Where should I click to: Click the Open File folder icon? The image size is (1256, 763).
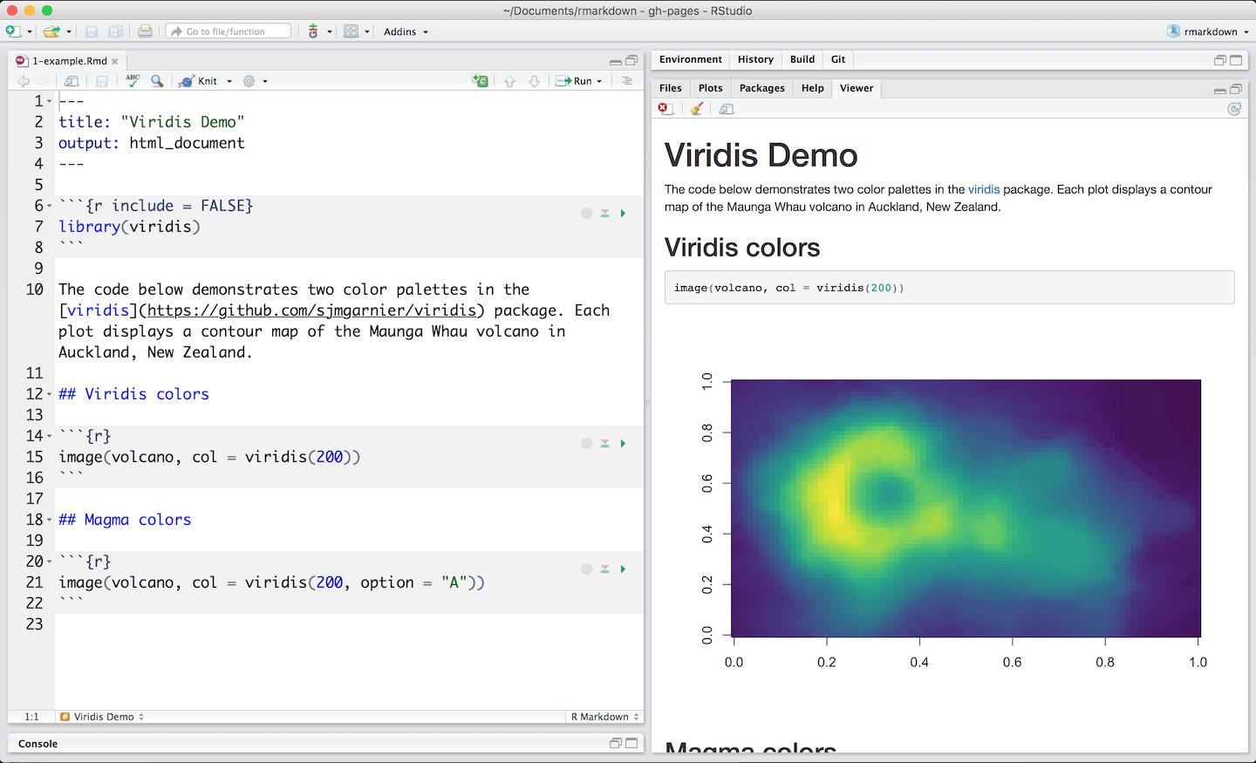(x=51, y=31)
